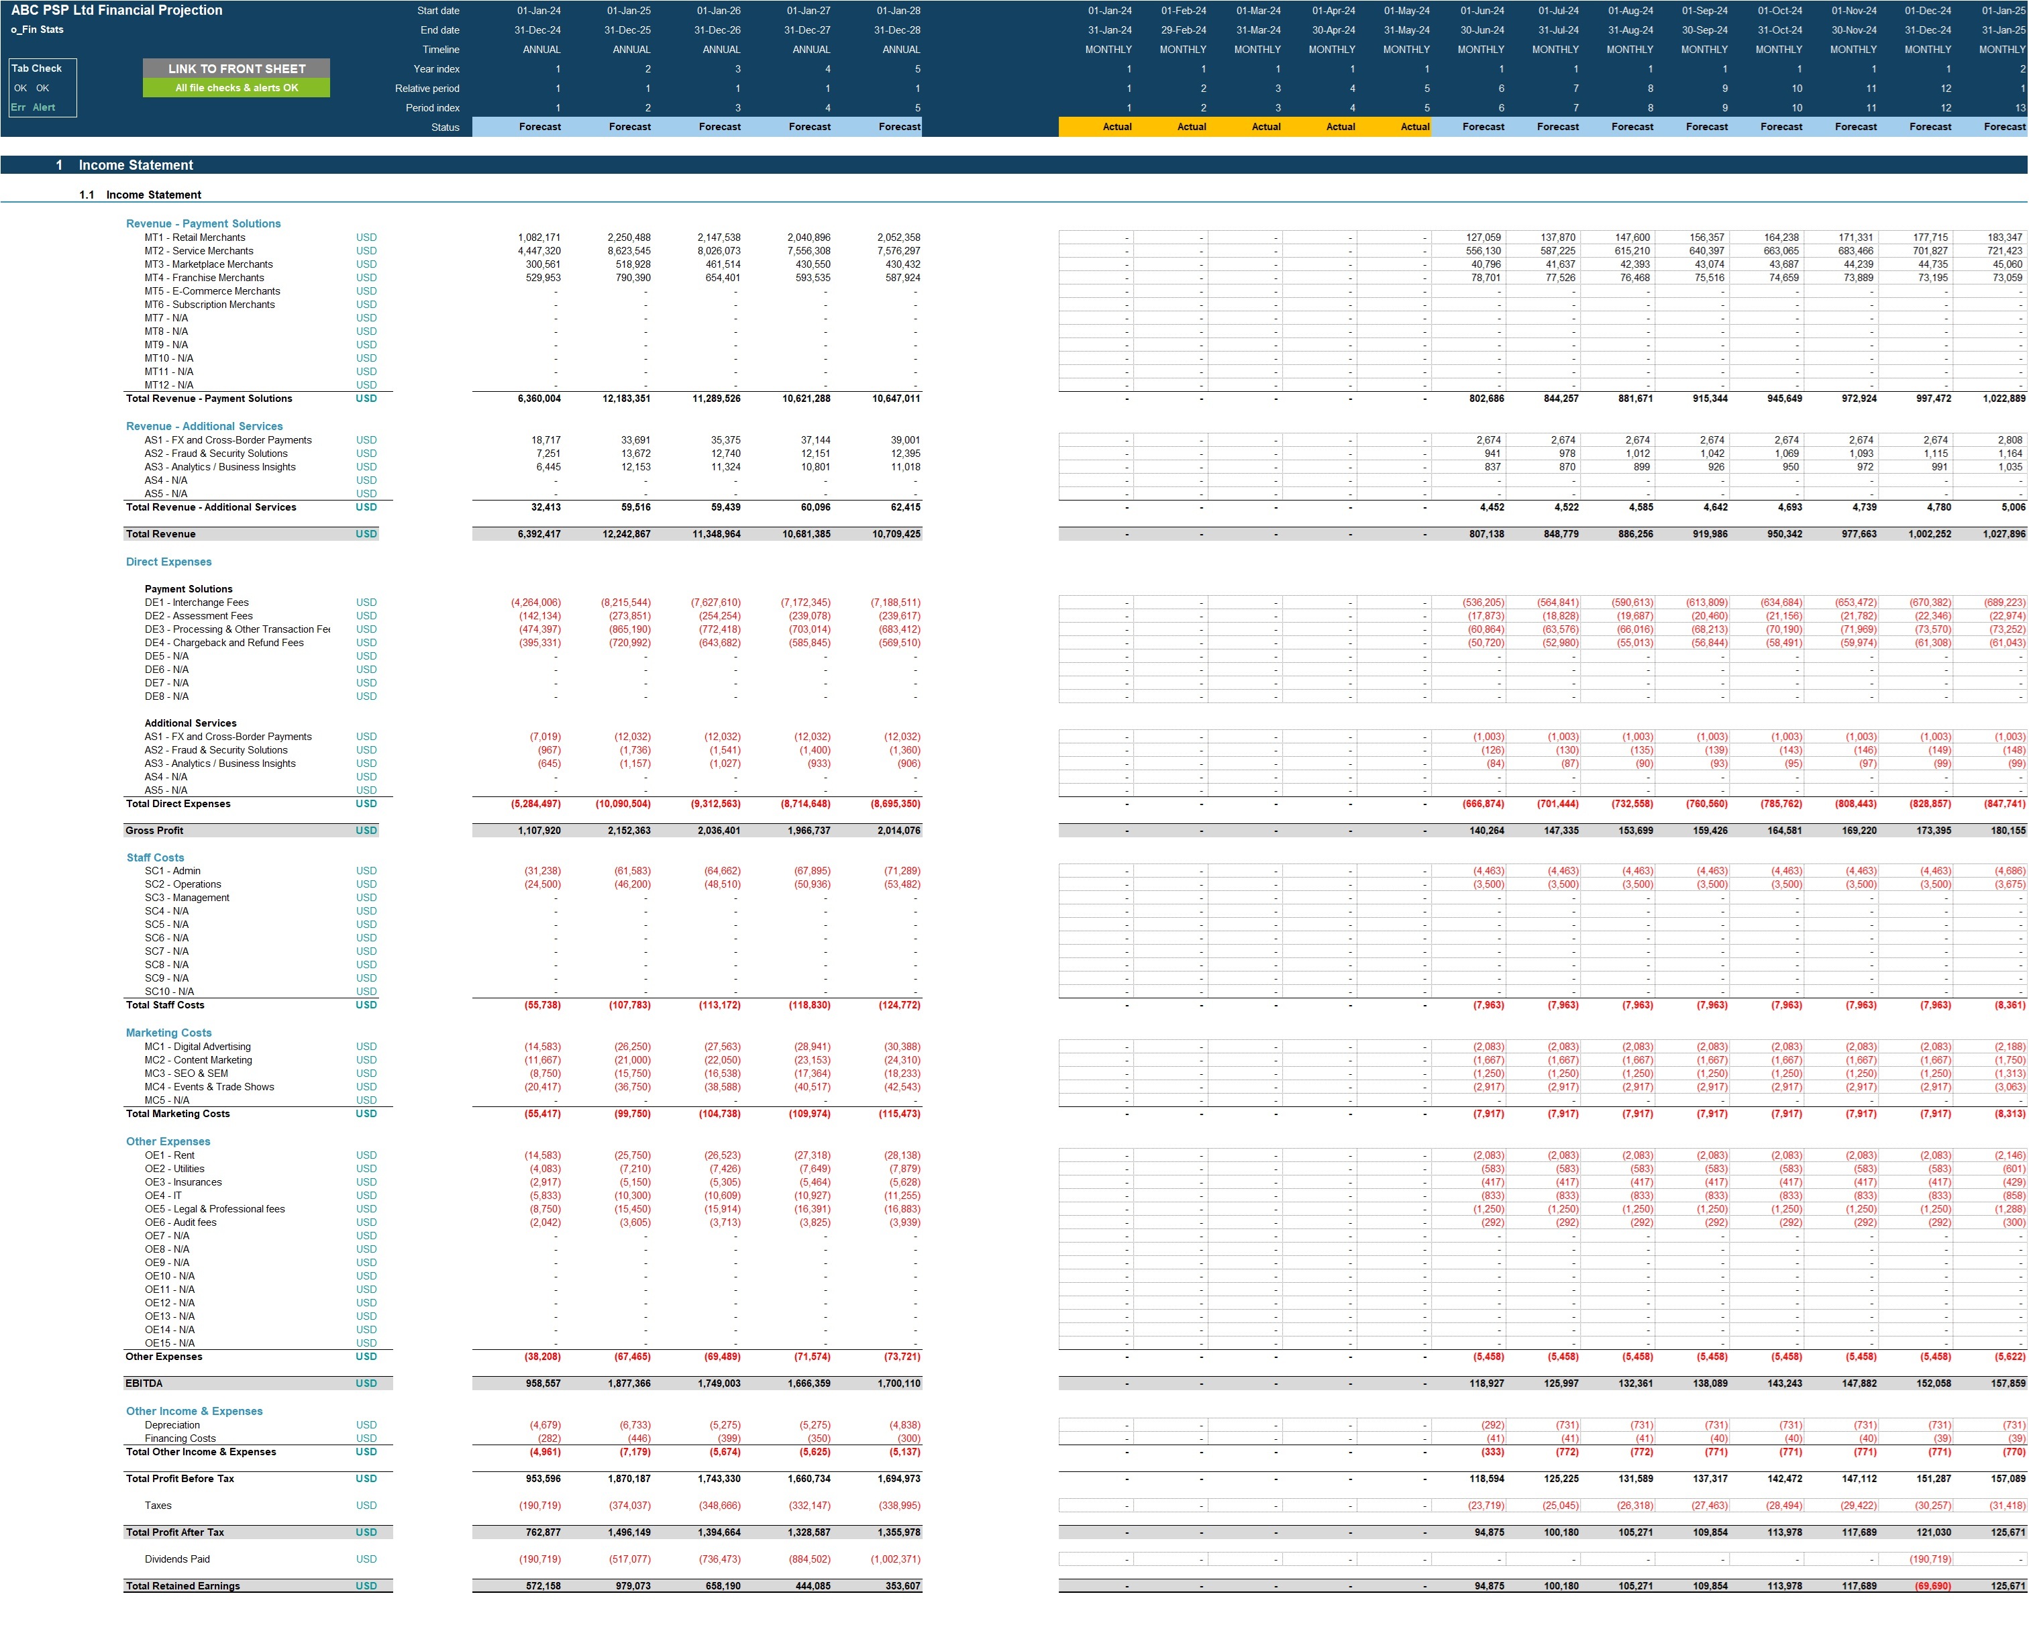Click the SC2 - Operations row label
2031x1625 pixels.
pos(183,884)
